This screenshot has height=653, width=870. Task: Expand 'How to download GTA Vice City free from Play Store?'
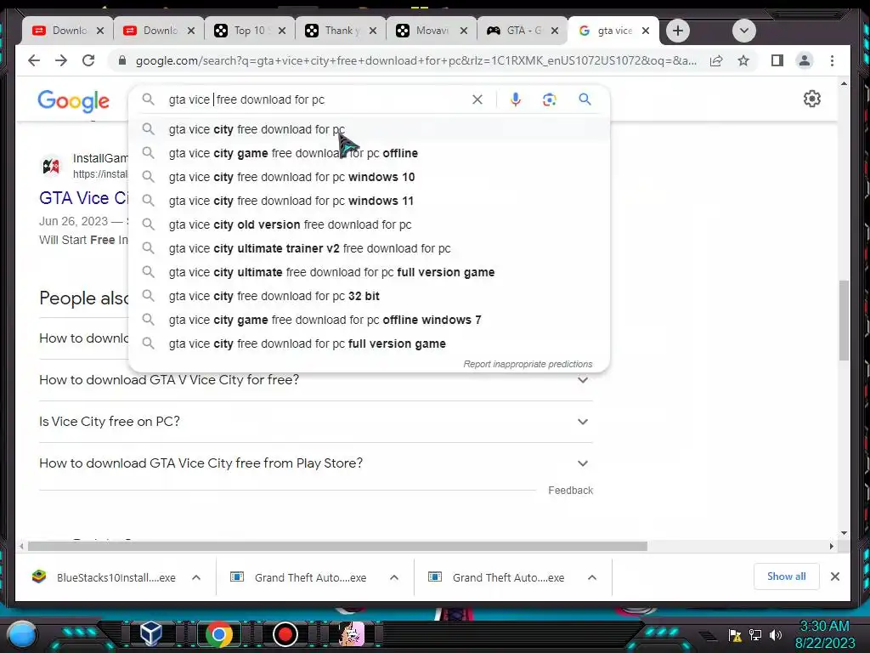316,463
